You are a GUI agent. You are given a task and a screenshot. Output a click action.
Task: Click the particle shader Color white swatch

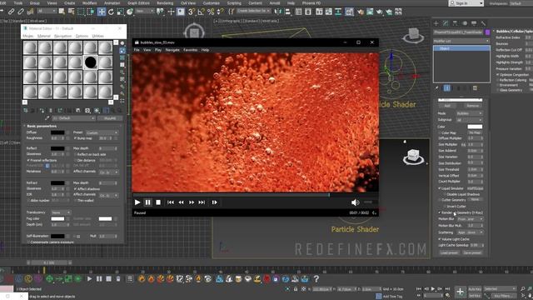475,127
